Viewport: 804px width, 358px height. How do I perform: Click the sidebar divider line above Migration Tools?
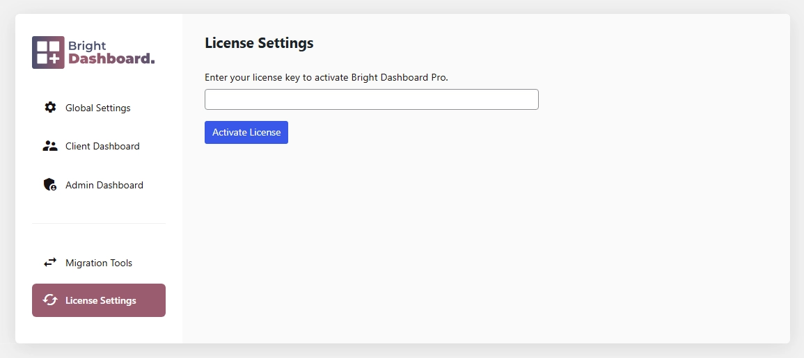99,224
